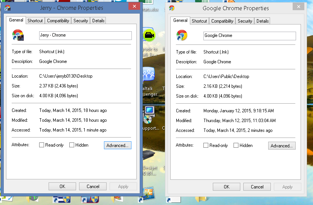The width and height of the screenshot is (313, 205).
Task: Close the Jerry - Chrome Properties window
Action: click(134, 6)
